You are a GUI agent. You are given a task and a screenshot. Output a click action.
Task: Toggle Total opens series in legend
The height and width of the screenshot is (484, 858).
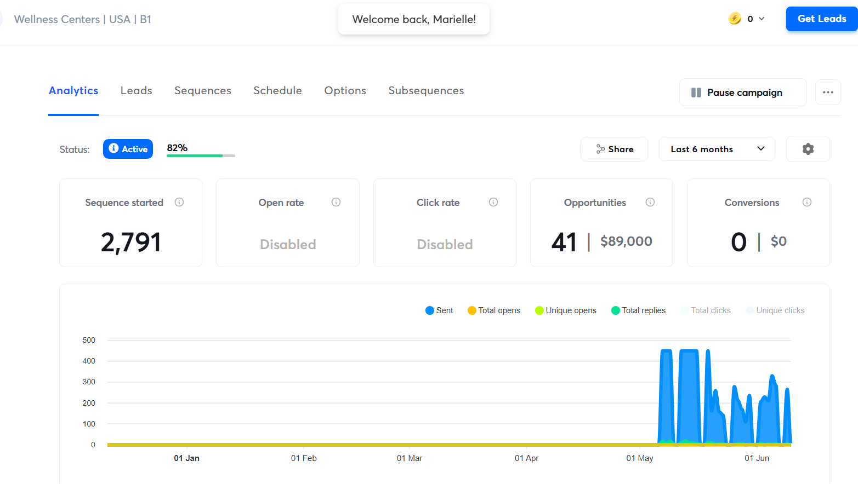494,310
